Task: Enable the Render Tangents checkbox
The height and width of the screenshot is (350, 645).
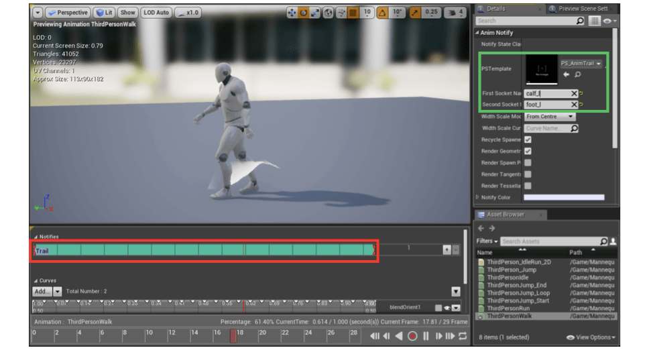Action: coord(528,174)
